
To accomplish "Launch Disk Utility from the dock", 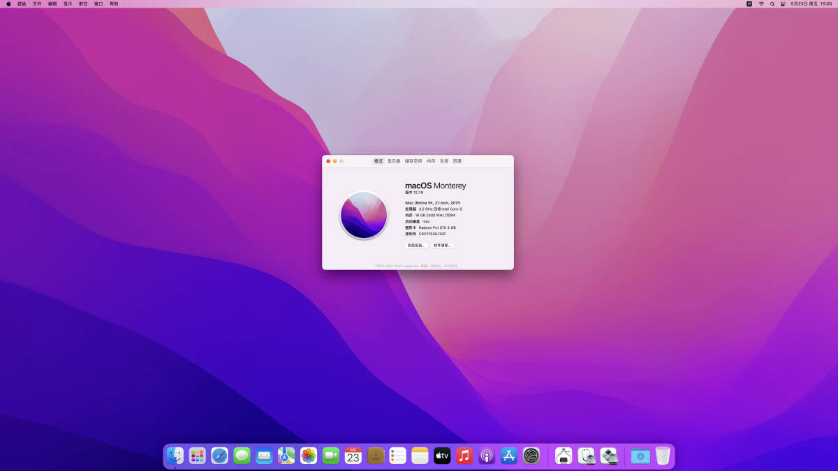I will [586, 456].
